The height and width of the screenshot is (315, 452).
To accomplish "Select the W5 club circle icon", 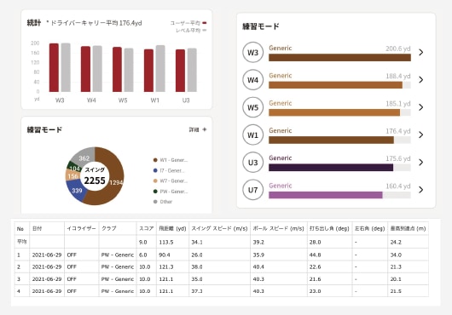I will tap(252, 107).
